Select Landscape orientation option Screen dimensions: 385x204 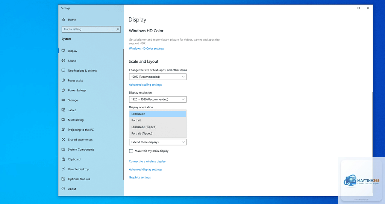(x=158, y=114)
